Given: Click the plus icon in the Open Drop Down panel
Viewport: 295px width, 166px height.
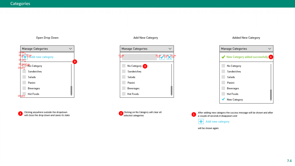Looking at the screenshot, I should coord(25,57).
